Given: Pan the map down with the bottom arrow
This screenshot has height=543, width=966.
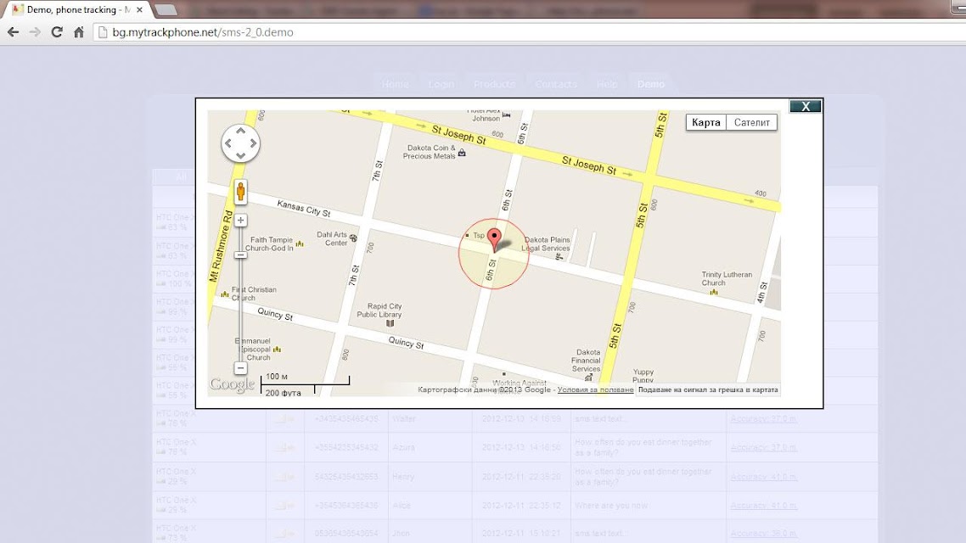Looking at the screenshot, I should click(x=240, y=155).
